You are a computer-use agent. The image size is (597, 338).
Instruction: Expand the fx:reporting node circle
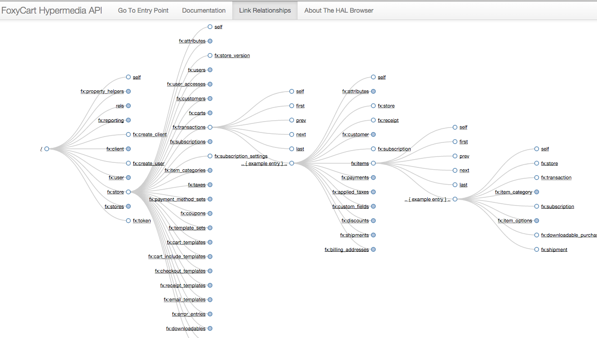pyautogui.click(x=128, y=120)
